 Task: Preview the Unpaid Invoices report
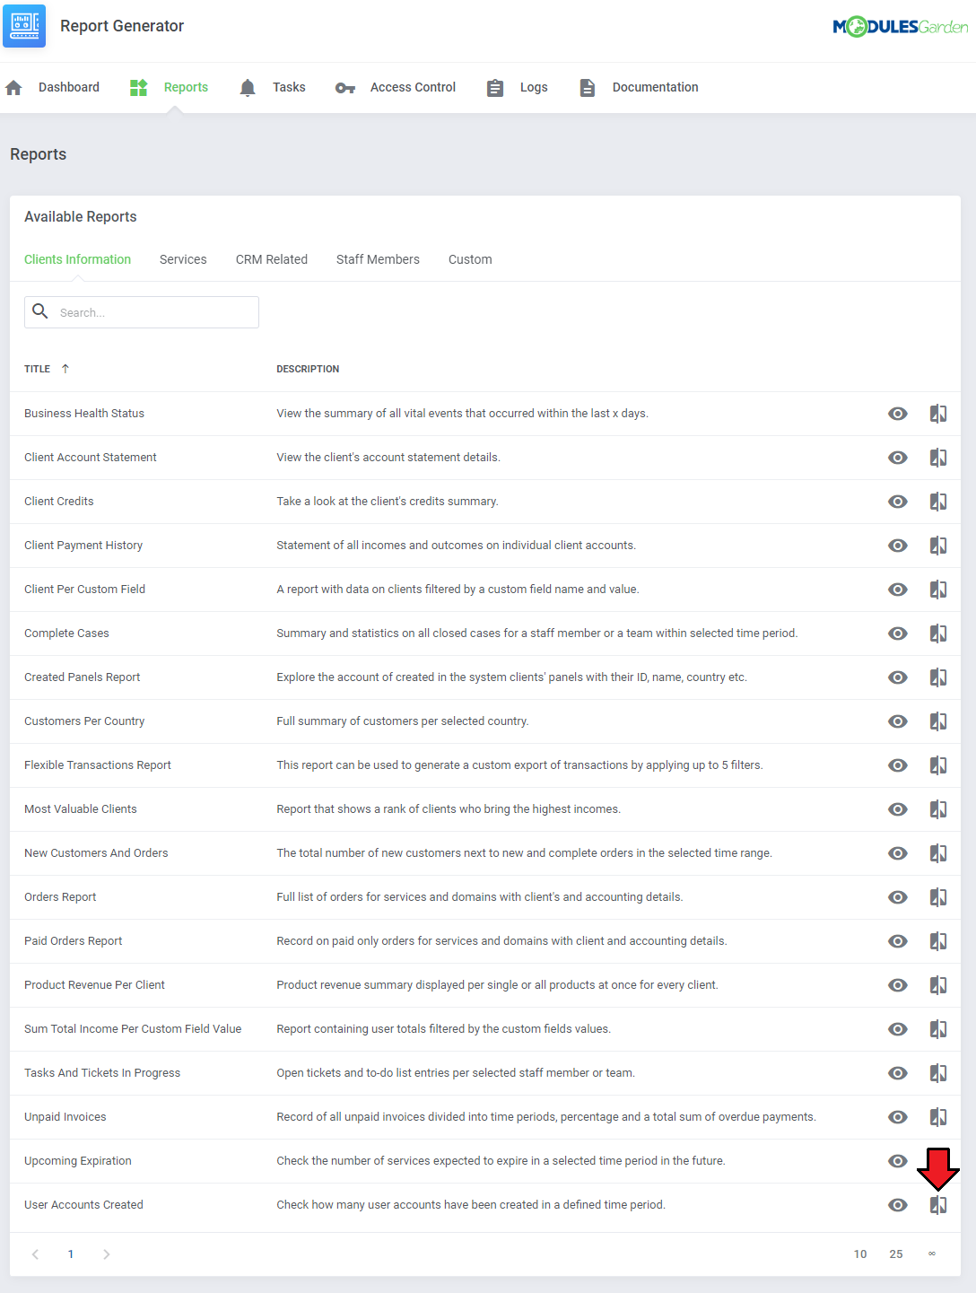coord(898,1117)
